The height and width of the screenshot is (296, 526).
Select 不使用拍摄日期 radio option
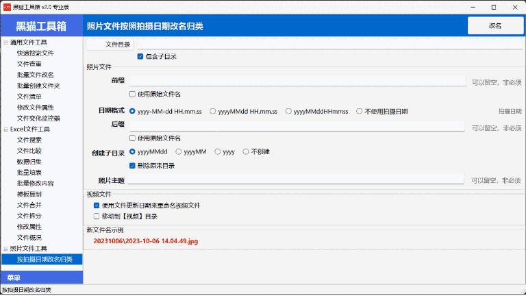click(x=360, y=111)
